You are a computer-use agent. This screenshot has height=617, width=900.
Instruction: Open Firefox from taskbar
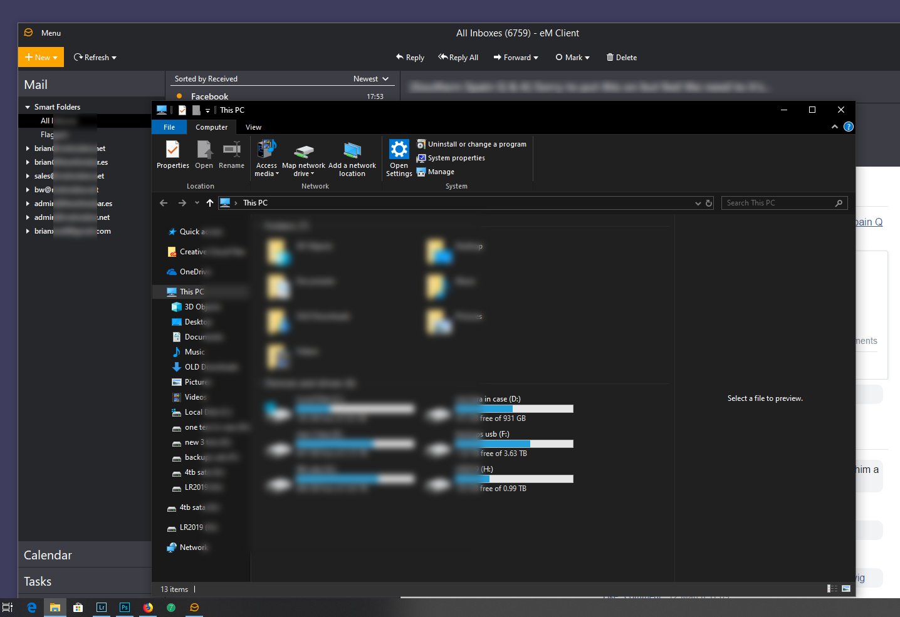pos(148,607)
